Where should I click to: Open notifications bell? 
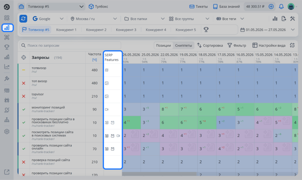click(x=281, y=6)
